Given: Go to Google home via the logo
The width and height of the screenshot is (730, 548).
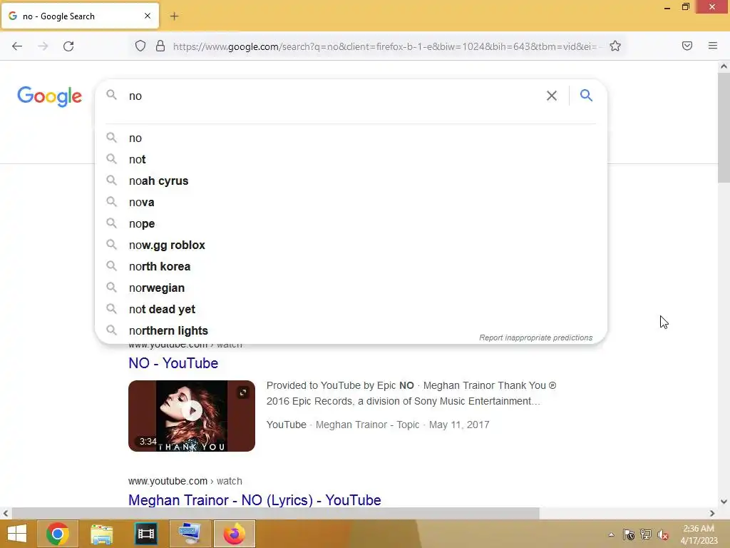Looking at the screenshot, I should pyautogui.click(x=49, y=96).
